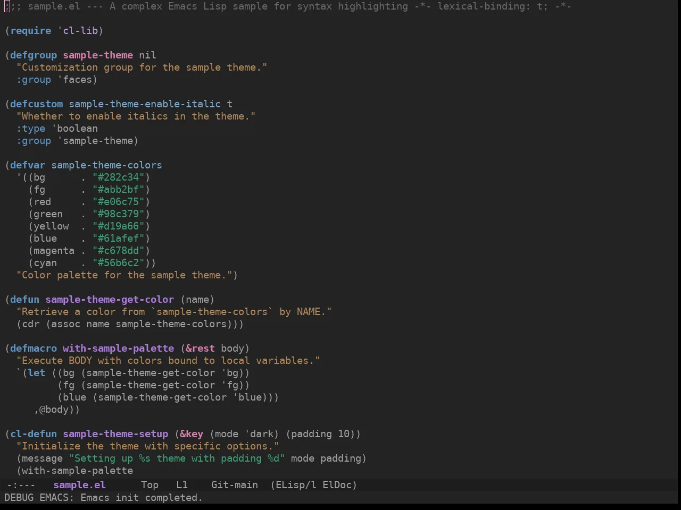Image resolution: width=681 pixels, height=510 pixels.
Task: Click the Top position indicator in mode line
Action: 150,485
